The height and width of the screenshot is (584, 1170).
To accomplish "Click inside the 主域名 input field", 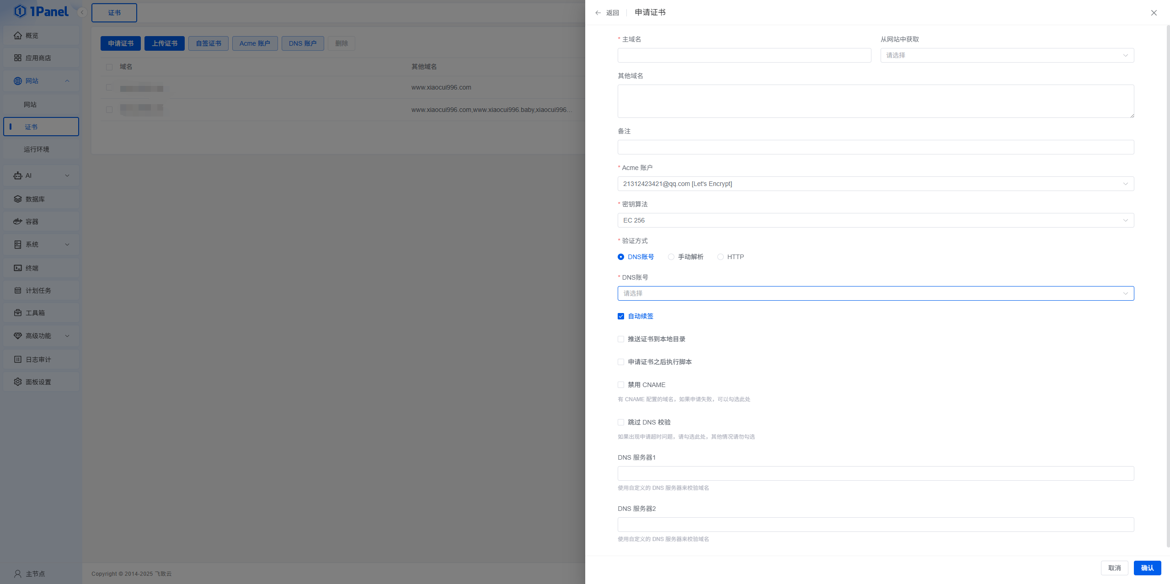I will tap(744, 55).
